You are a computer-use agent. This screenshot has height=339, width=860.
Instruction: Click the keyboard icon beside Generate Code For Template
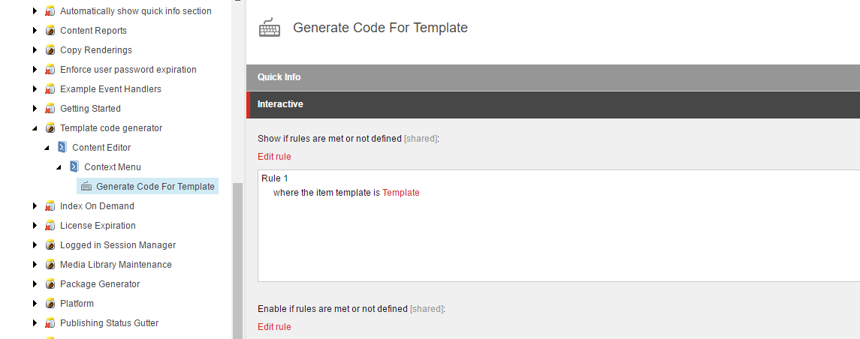[86, 186]
